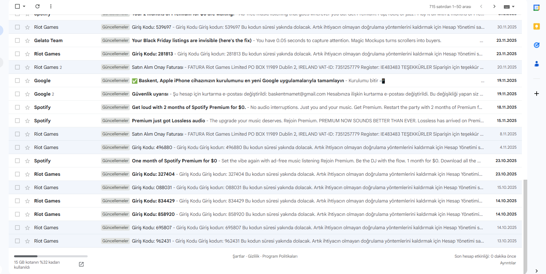Tick the select-all checkbox in the toolbar
This screenshot has width=546, height=274.
[x=17, y=6]
